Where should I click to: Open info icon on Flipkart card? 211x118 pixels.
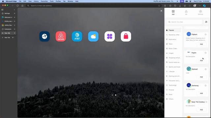click(x=205, y=34)
